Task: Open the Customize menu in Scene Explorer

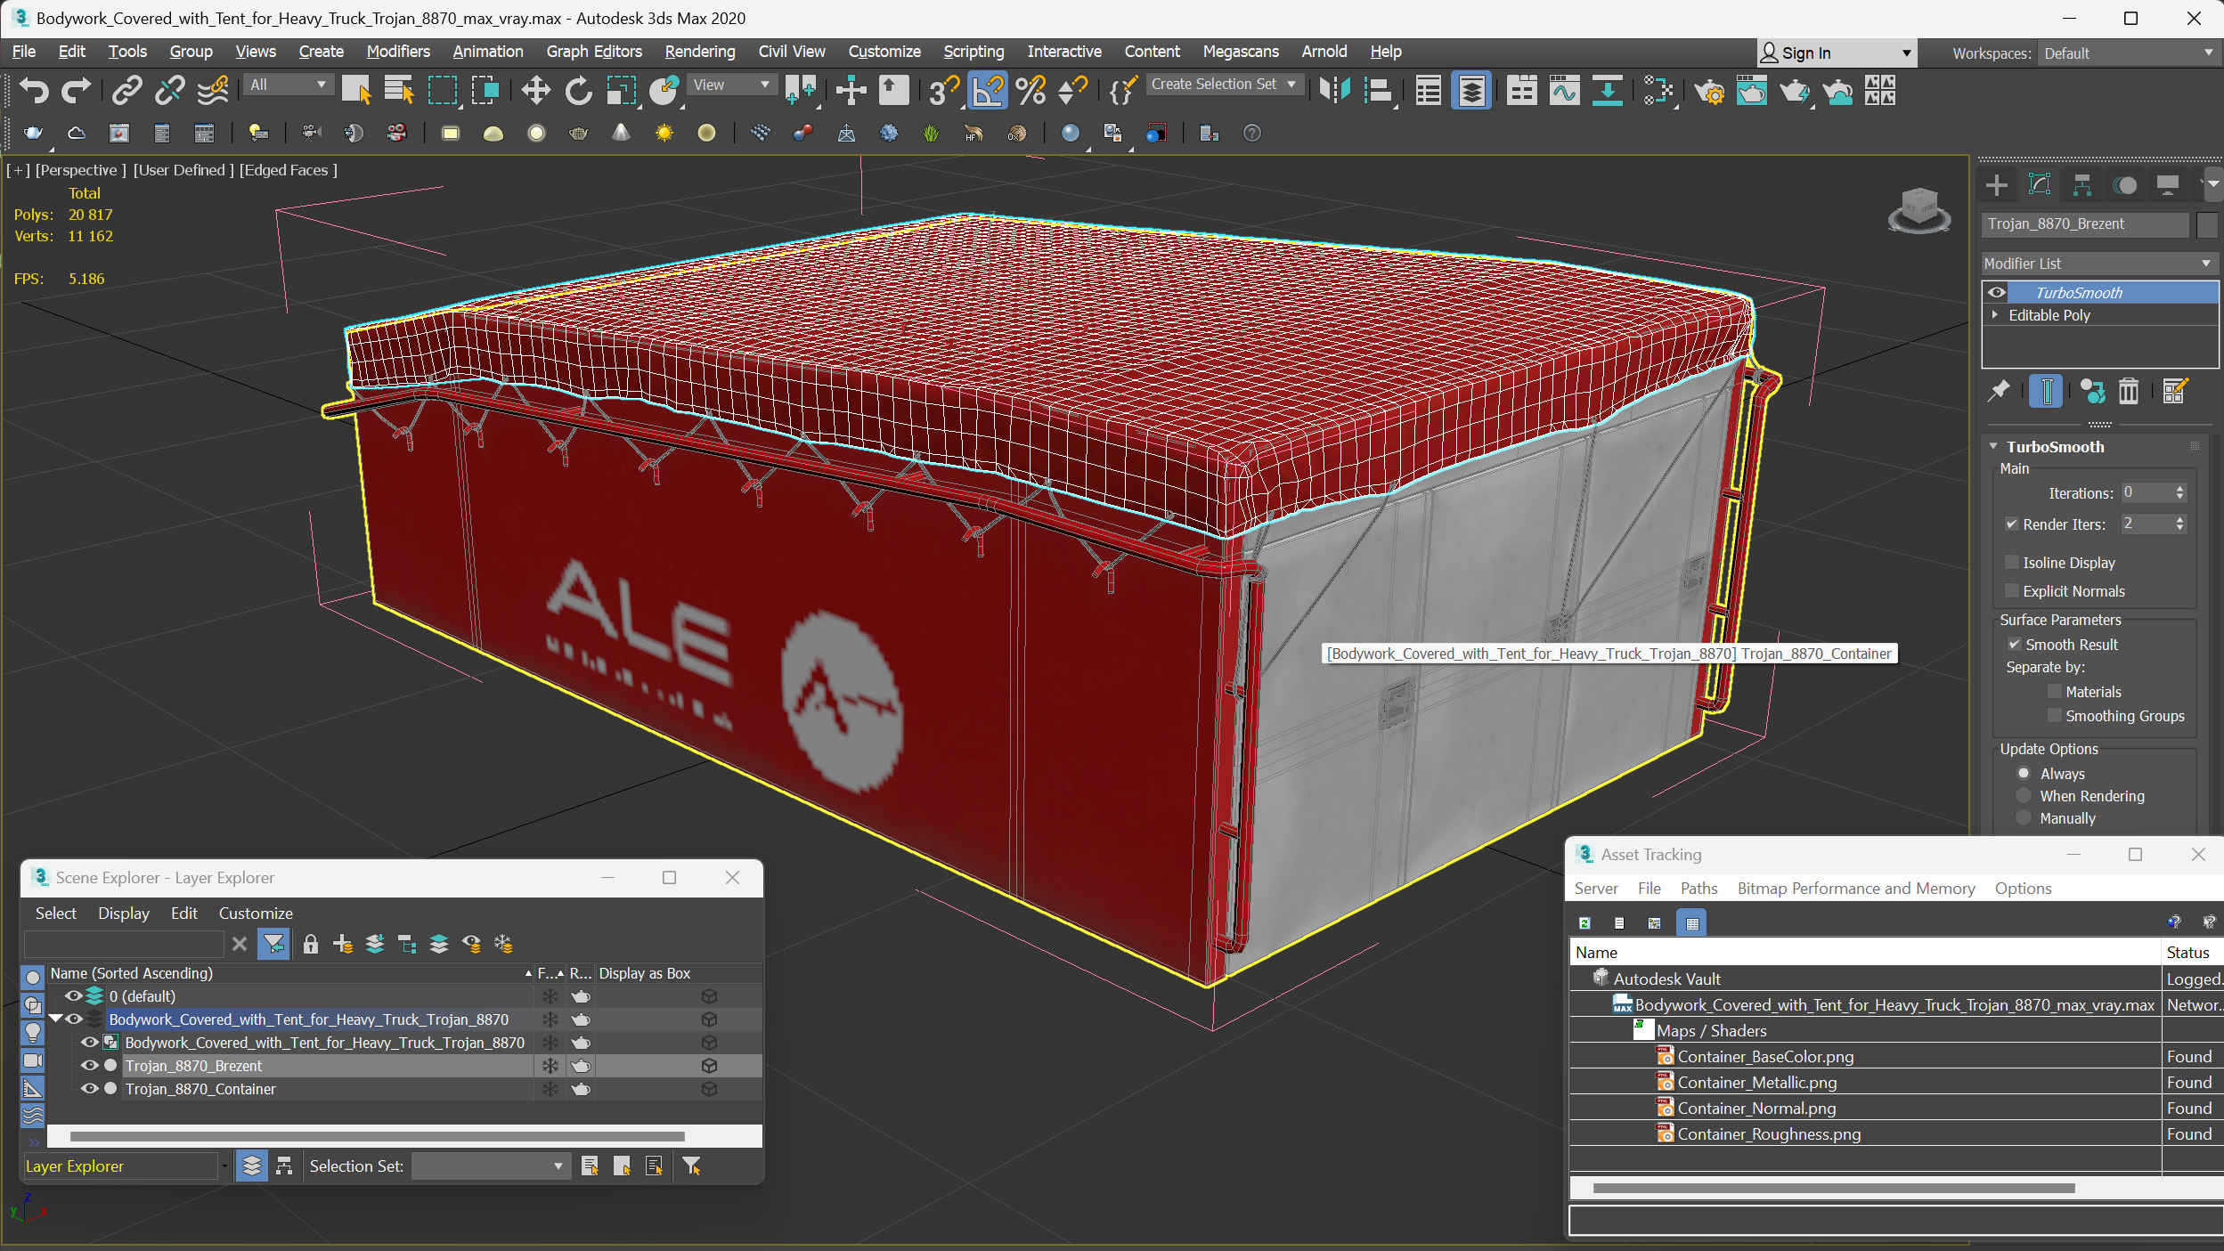Action: pyautogui.click(x=256, y=914)
